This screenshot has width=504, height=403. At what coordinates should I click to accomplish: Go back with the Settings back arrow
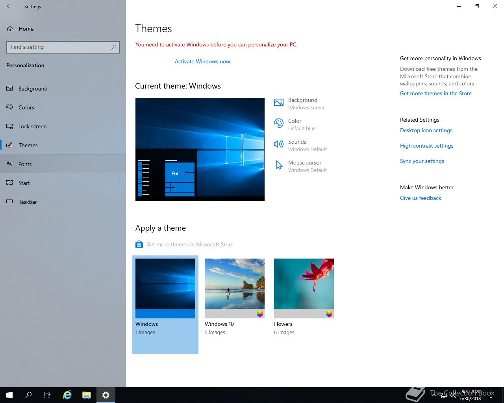[9, 6]
